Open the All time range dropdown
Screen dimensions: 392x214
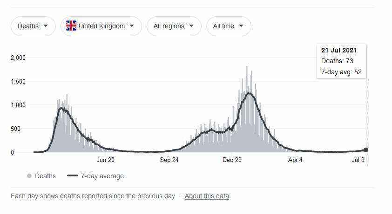point(229,26)
